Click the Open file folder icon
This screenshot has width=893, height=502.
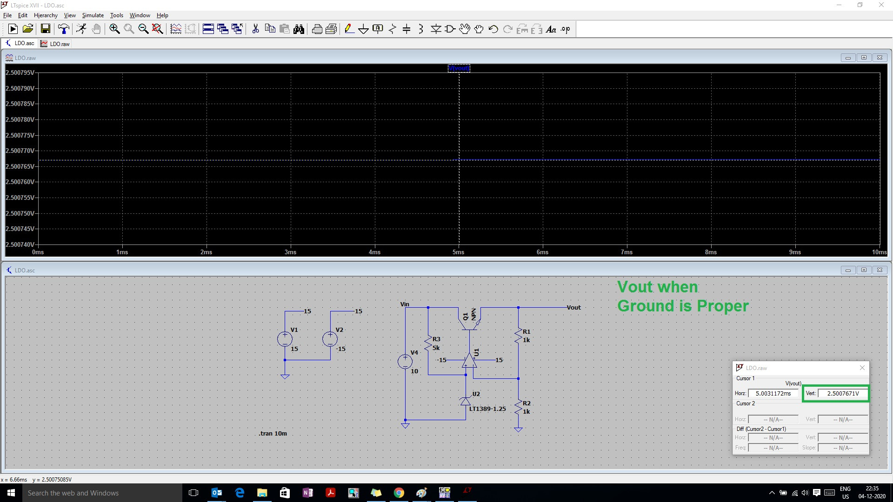[28, 29]
